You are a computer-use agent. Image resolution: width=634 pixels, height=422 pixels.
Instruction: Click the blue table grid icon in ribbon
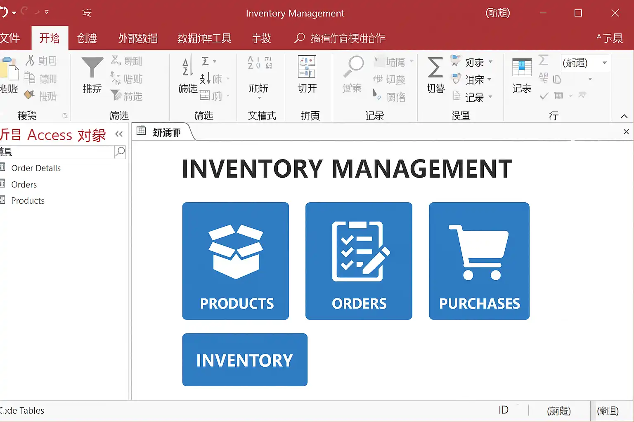pyautogui.click(x=522, y=67)
